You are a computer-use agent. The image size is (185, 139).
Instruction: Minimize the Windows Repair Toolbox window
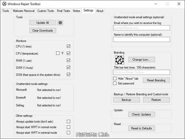point(156,4)
